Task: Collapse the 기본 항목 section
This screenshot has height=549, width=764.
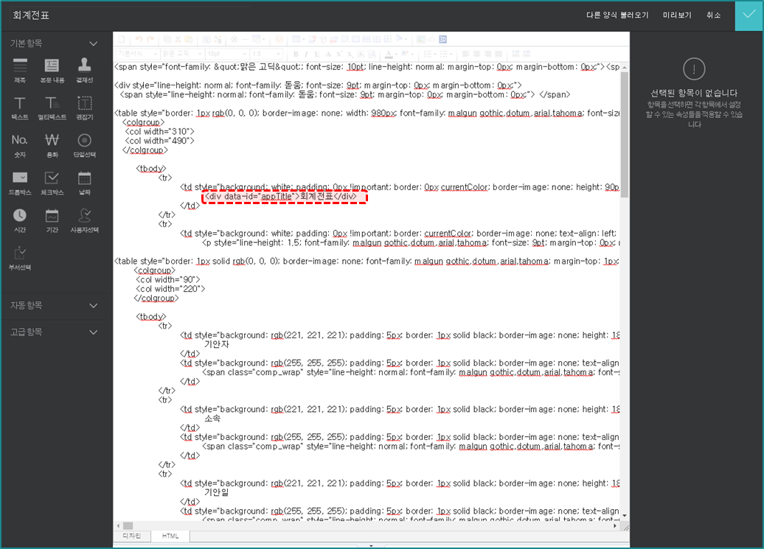Action: click(93, 44)
